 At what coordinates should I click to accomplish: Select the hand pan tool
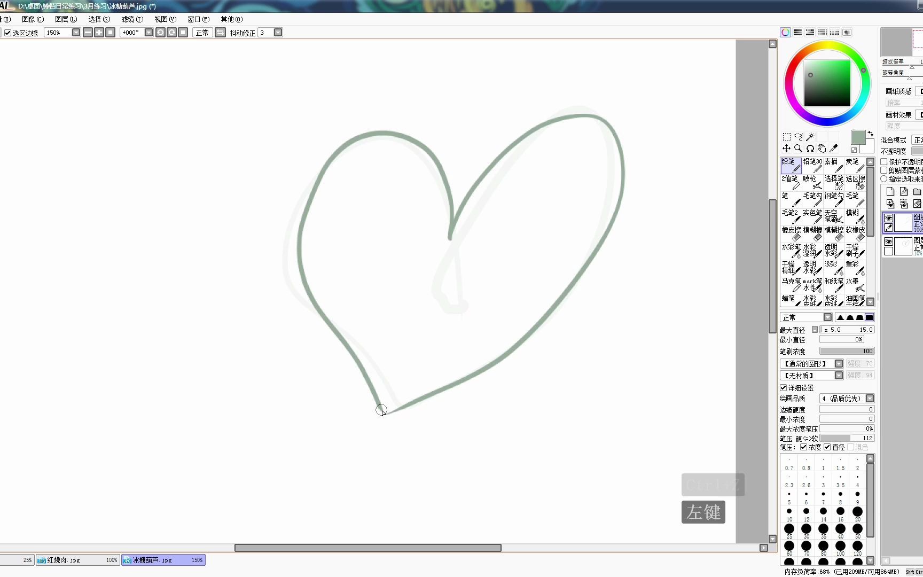coord(822,149)
